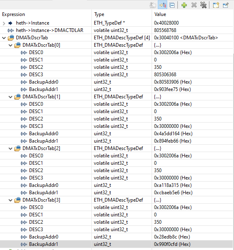Click the Type column header
This screenshot has height=250, width=234.
(x=122, y=14)
